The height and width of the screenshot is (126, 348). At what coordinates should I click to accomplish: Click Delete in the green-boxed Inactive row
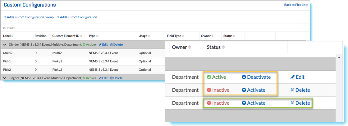300,103
